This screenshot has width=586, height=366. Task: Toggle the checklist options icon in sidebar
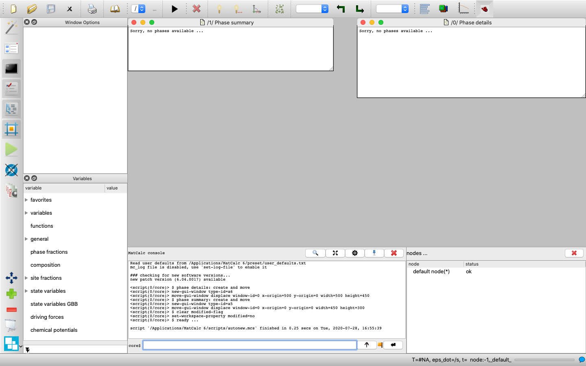pos(11,88)
